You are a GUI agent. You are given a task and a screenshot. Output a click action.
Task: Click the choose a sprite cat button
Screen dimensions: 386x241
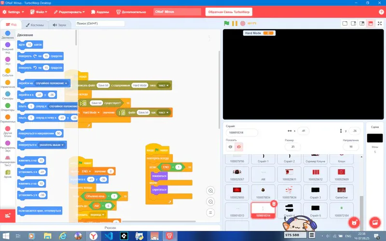pyautogui.click(x=354, y=223)
